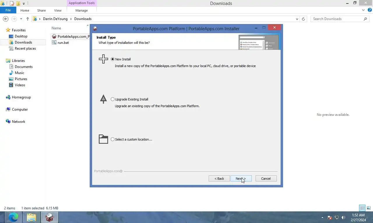Click the search magnifier icon
Image resolution: width=373 pixels, height=223 pixels.
pyautogui.click(x=365, y=19)
